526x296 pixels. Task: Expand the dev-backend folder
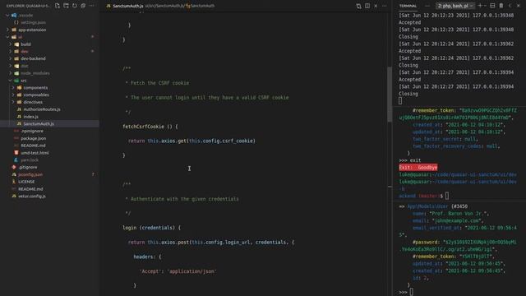(33, 58)
